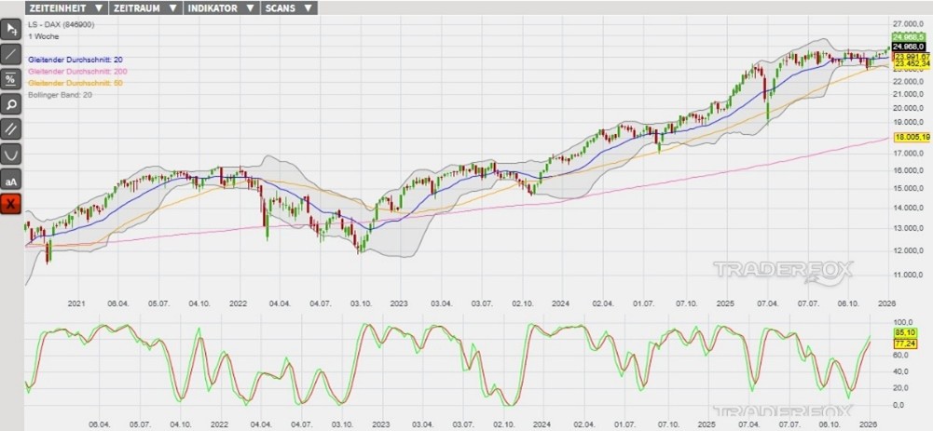933x431 pixels.
Task: Open the Scans menu
Action: (x=288, y=7)
